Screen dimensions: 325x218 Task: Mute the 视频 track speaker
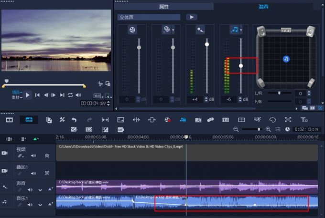click(x=33, y=156)
